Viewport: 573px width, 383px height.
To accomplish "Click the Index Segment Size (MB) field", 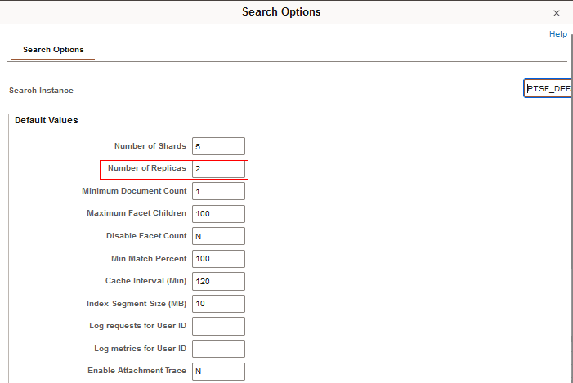I will coord(218,304).
